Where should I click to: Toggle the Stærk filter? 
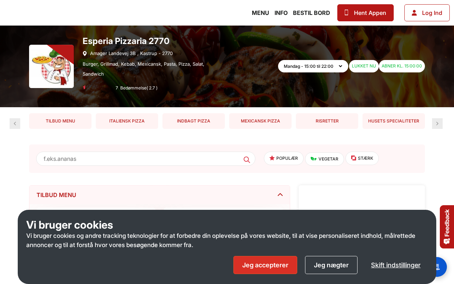pos(362,158)
